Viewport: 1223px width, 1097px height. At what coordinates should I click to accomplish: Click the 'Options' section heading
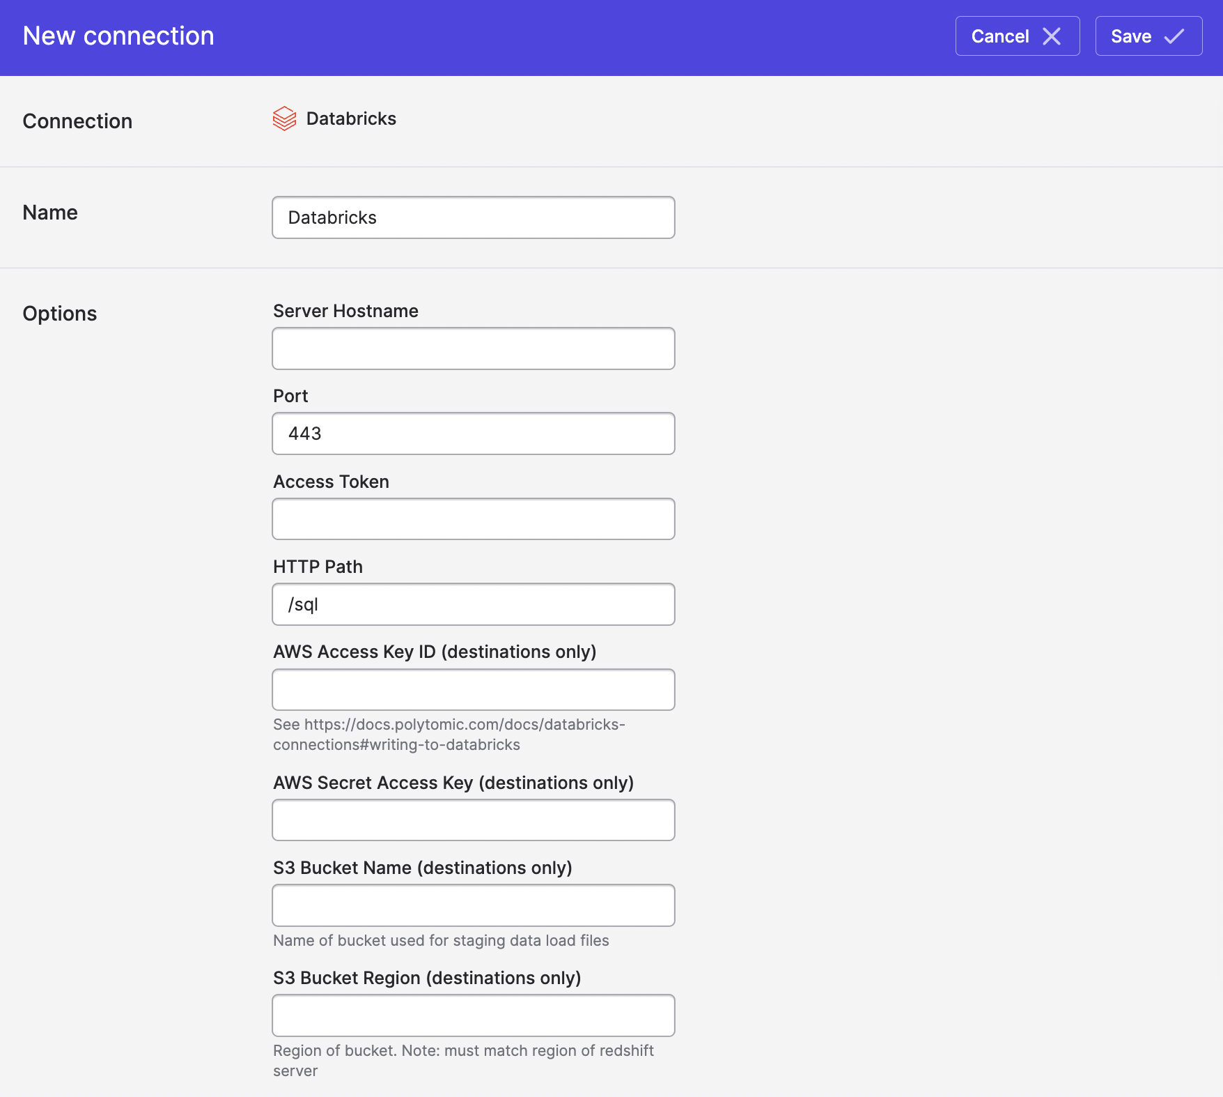[x=60, y=314]
